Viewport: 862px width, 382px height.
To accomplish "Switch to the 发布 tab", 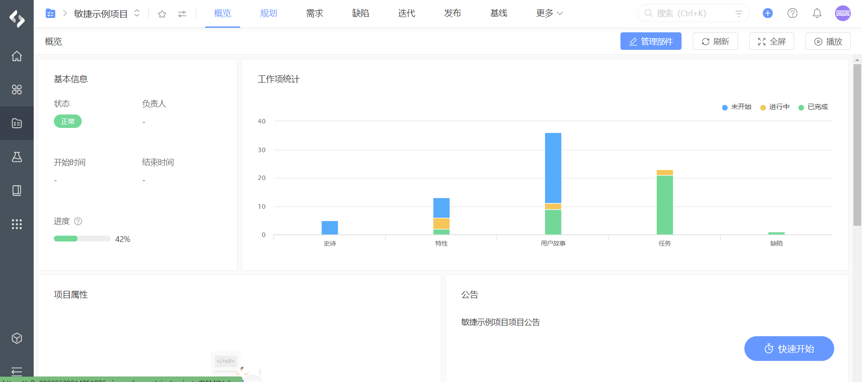I will [x=453, y=13].
